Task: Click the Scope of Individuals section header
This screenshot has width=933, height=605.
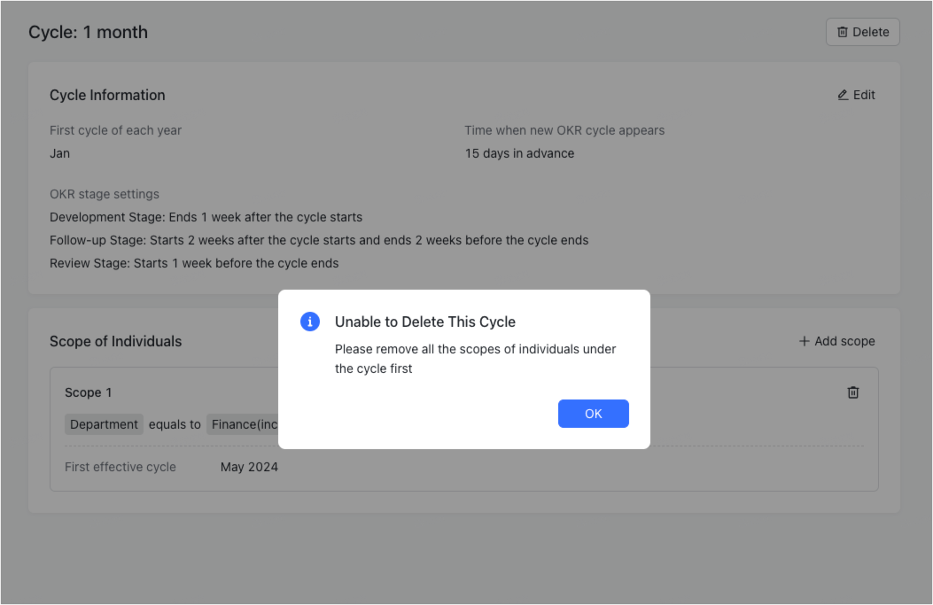Action: tap(115, 341)
